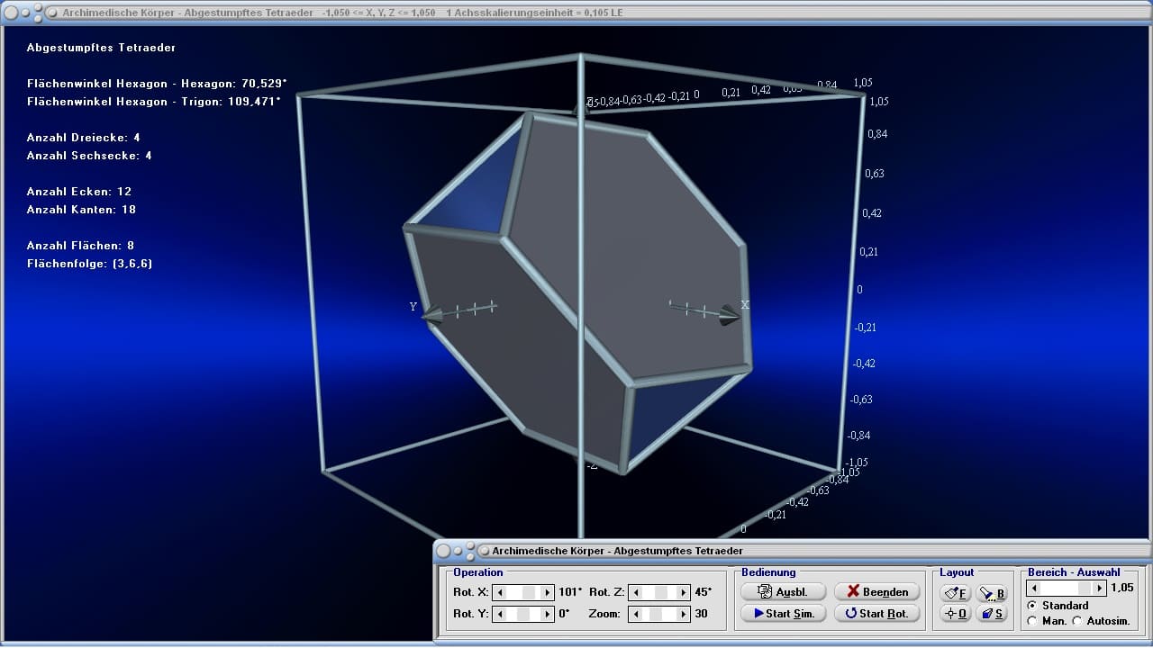
Task: Click the B layout paint bucket button
Action: pos(992,593)
